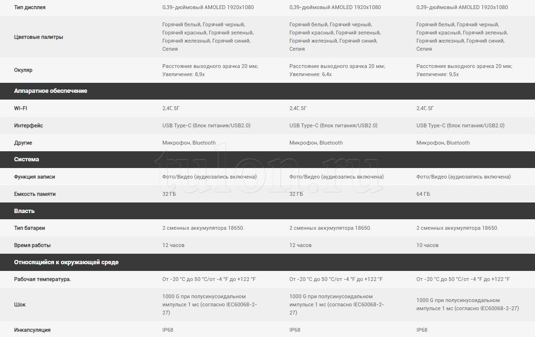The image size is (535, 337).
Task: Click the 'Инкапсуляция' row label
Action: point(32,330)
